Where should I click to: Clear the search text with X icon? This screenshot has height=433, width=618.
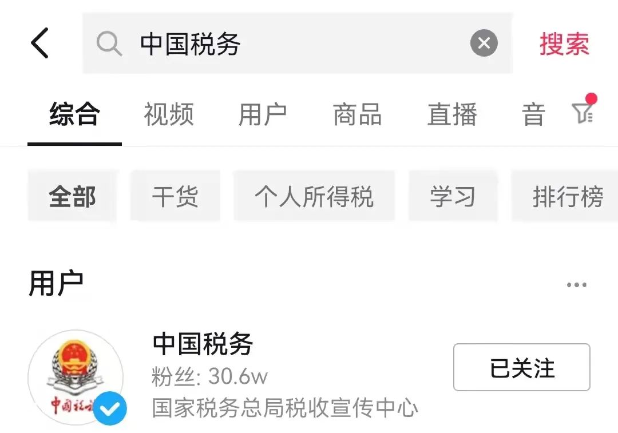point(484,43)
